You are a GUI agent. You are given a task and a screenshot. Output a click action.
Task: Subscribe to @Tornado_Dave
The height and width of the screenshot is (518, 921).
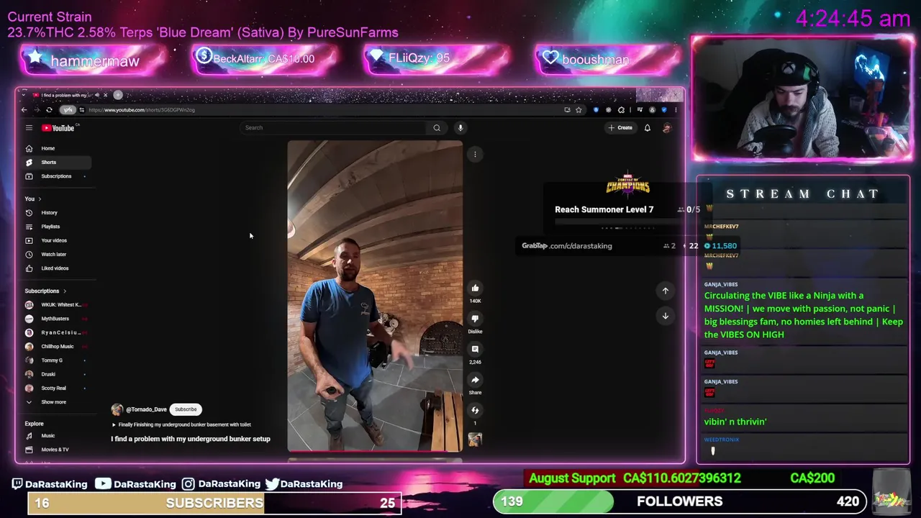186,409
